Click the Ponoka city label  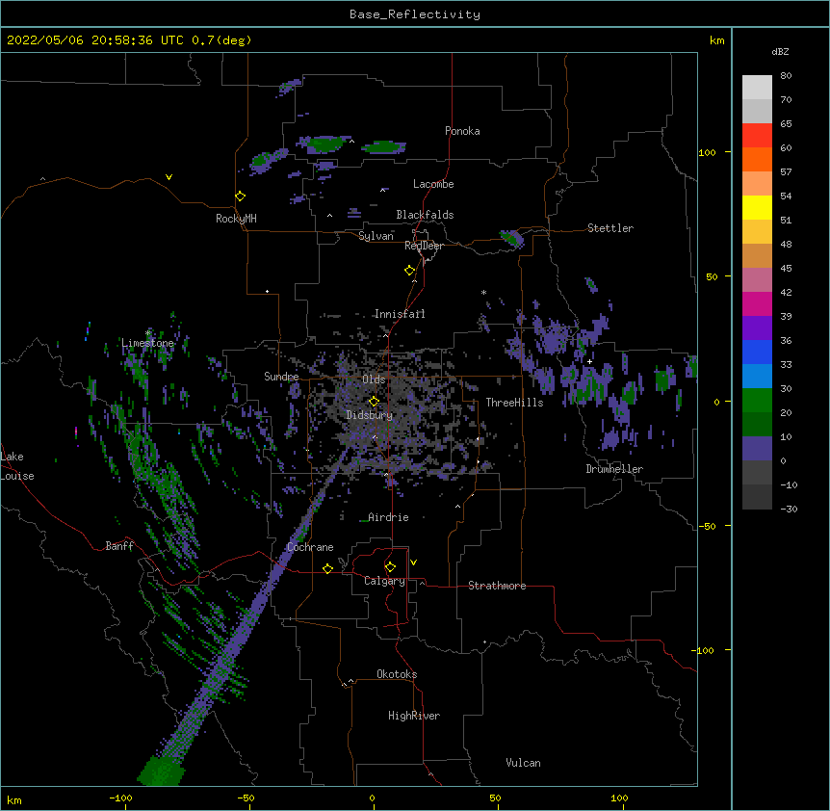point(462,131)
